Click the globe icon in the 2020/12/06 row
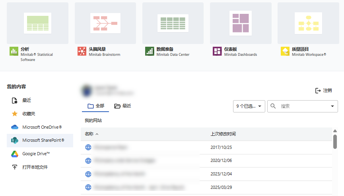 point(88,161)
